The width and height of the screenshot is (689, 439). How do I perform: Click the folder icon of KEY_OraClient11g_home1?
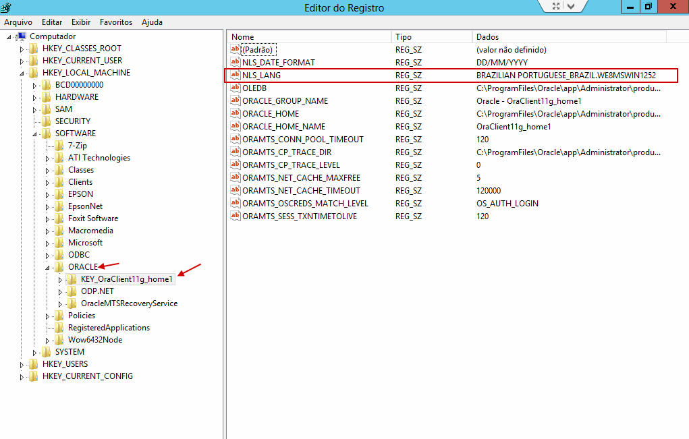pyautogui.click(x=72, y=279)
